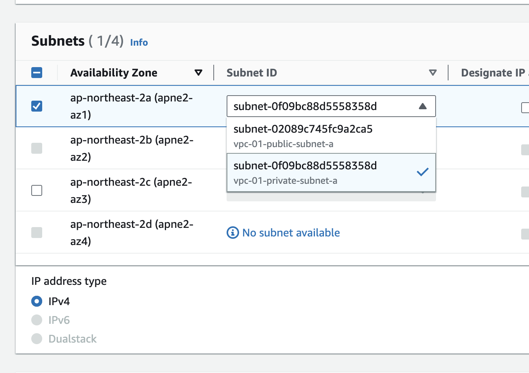The height and width of the screenshot is (373, 529).
Task: Click the Subnet ID column sort arrow
Action: pos(432,73)
